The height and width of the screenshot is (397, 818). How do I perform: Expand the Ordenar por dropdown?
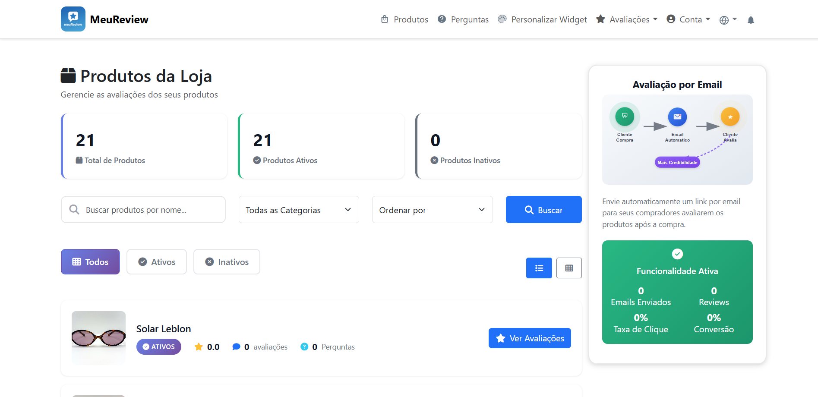click(x=432, y=210)
